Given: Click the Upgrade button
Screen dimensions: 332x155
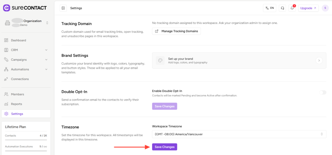Looking at the screenshot, I should (308, 8).
